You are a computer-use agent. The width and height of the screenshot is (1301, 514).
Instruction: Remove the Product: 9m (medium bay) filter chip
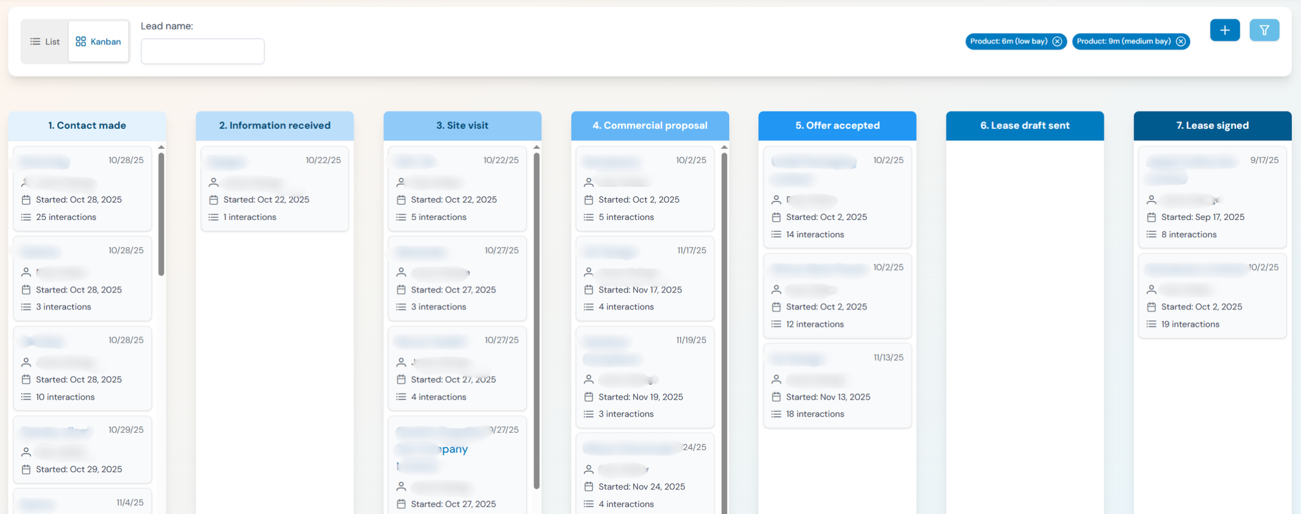1181,41
